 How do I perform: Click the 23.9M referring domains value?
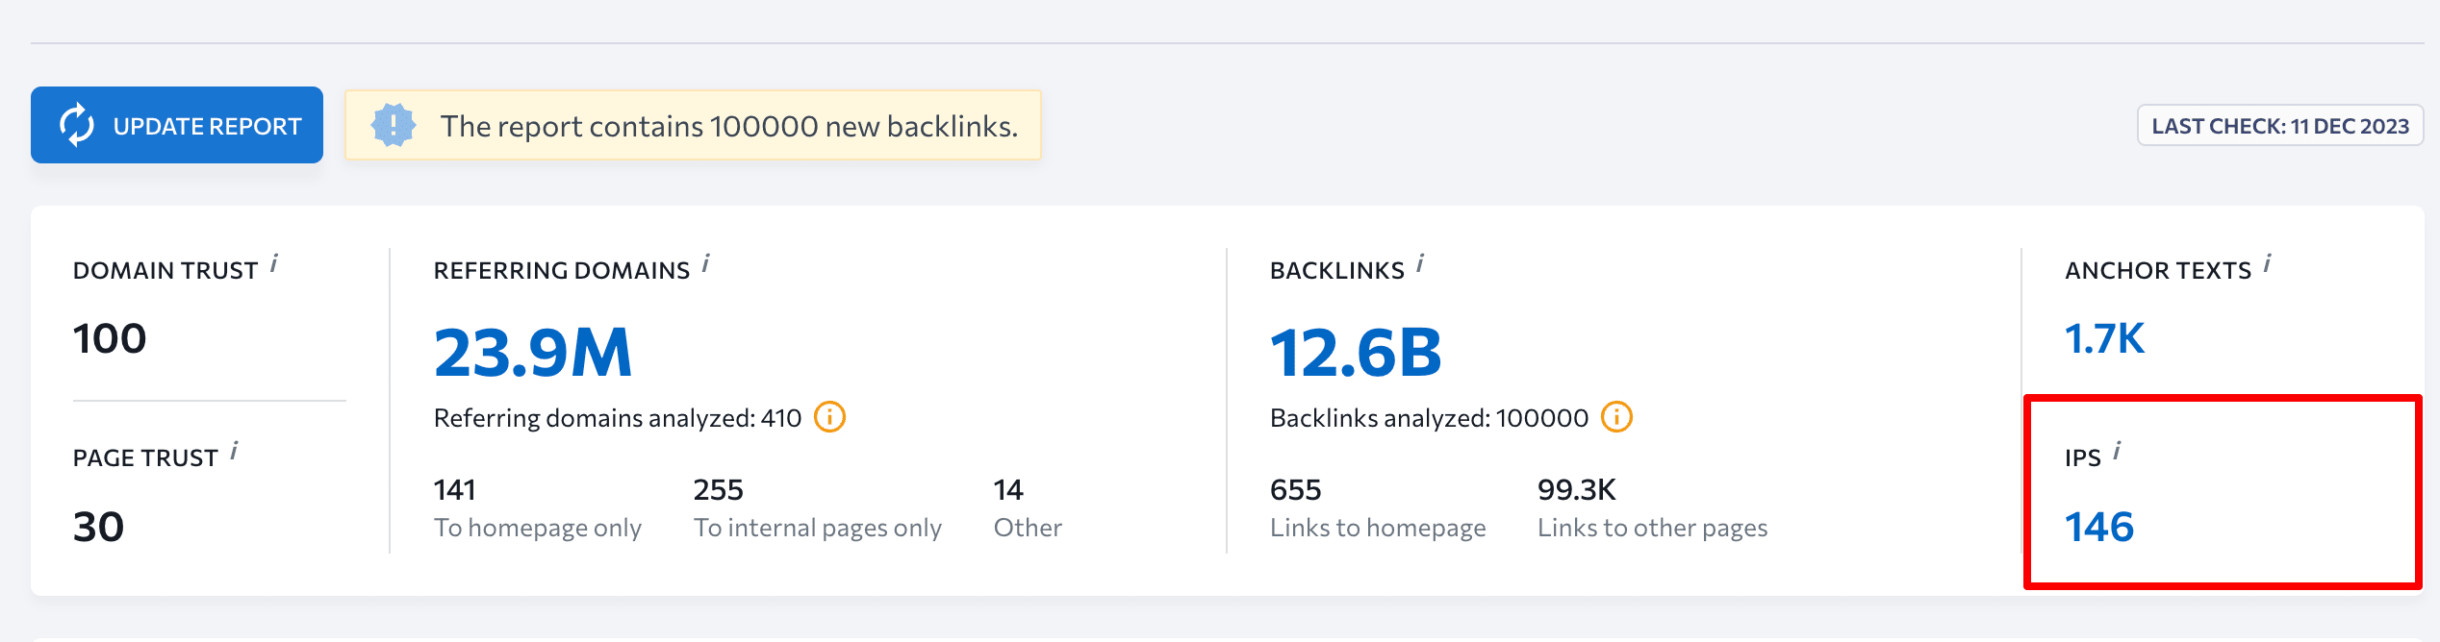533,351
